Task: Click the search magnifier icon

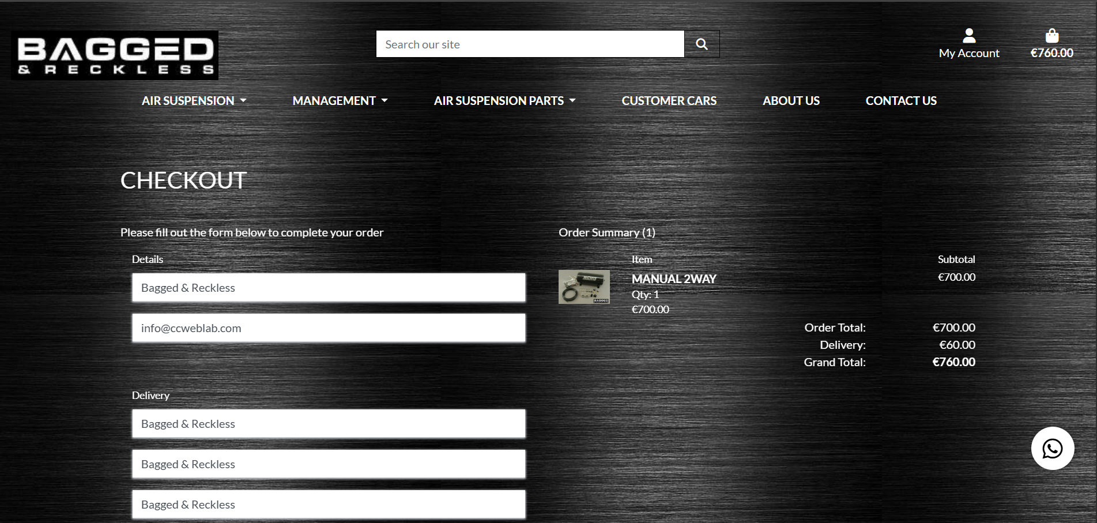Action: tap(701, 43)
